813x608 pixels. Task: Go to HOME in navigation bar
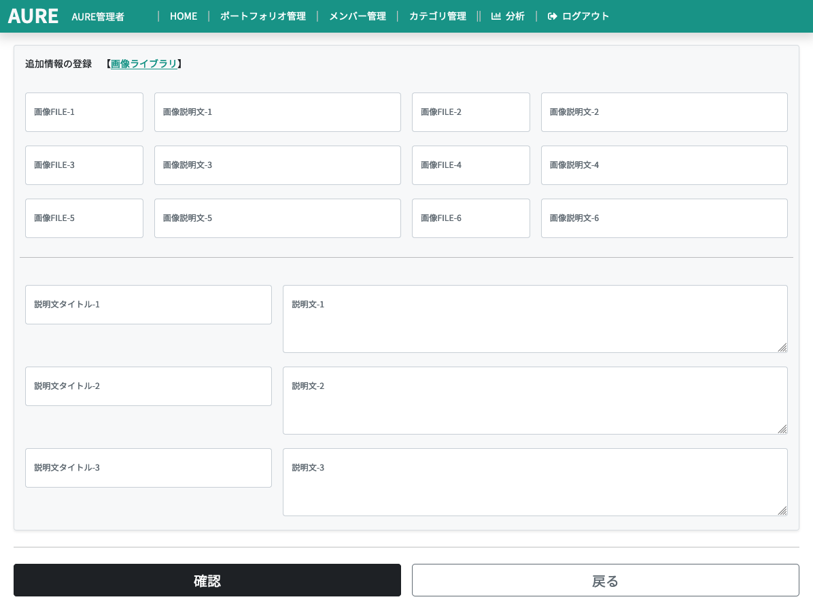coord(183,16)
